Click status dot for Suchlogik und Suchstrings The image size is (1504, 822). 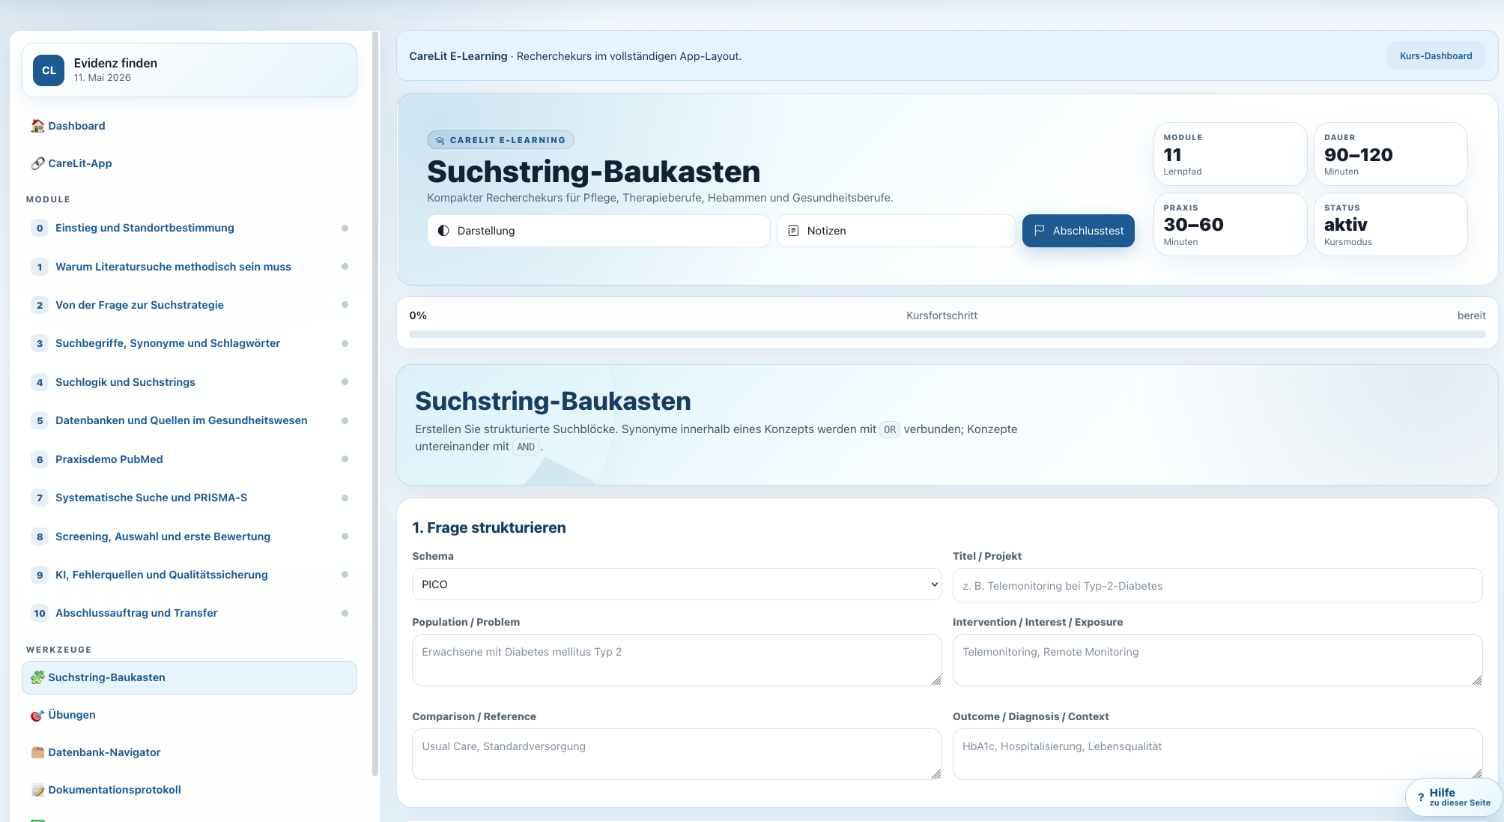point(345,382)
